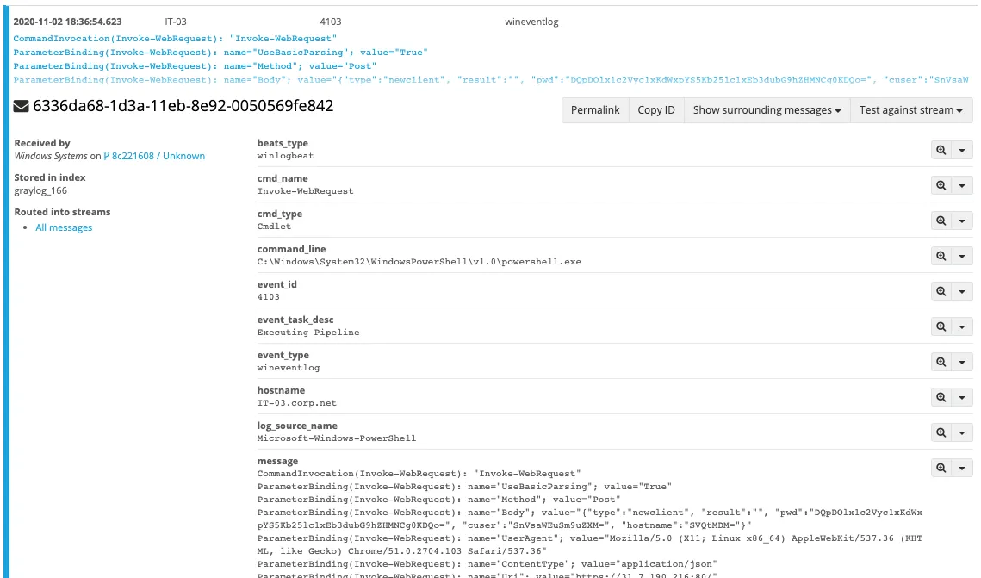The width and height of the screenshot is (981, 578).
Task: Click the cmd_name value Invoke-WebRequest
Action: pos(305,190)
